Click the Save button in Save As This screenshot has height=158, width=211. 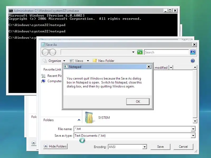pyautogui.click(x=160, y=147)
